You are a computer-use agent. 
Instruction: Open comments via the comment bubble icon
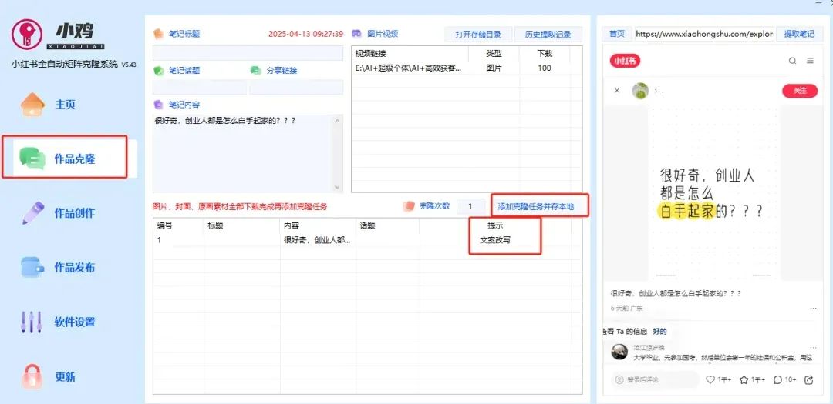[777, 379]
